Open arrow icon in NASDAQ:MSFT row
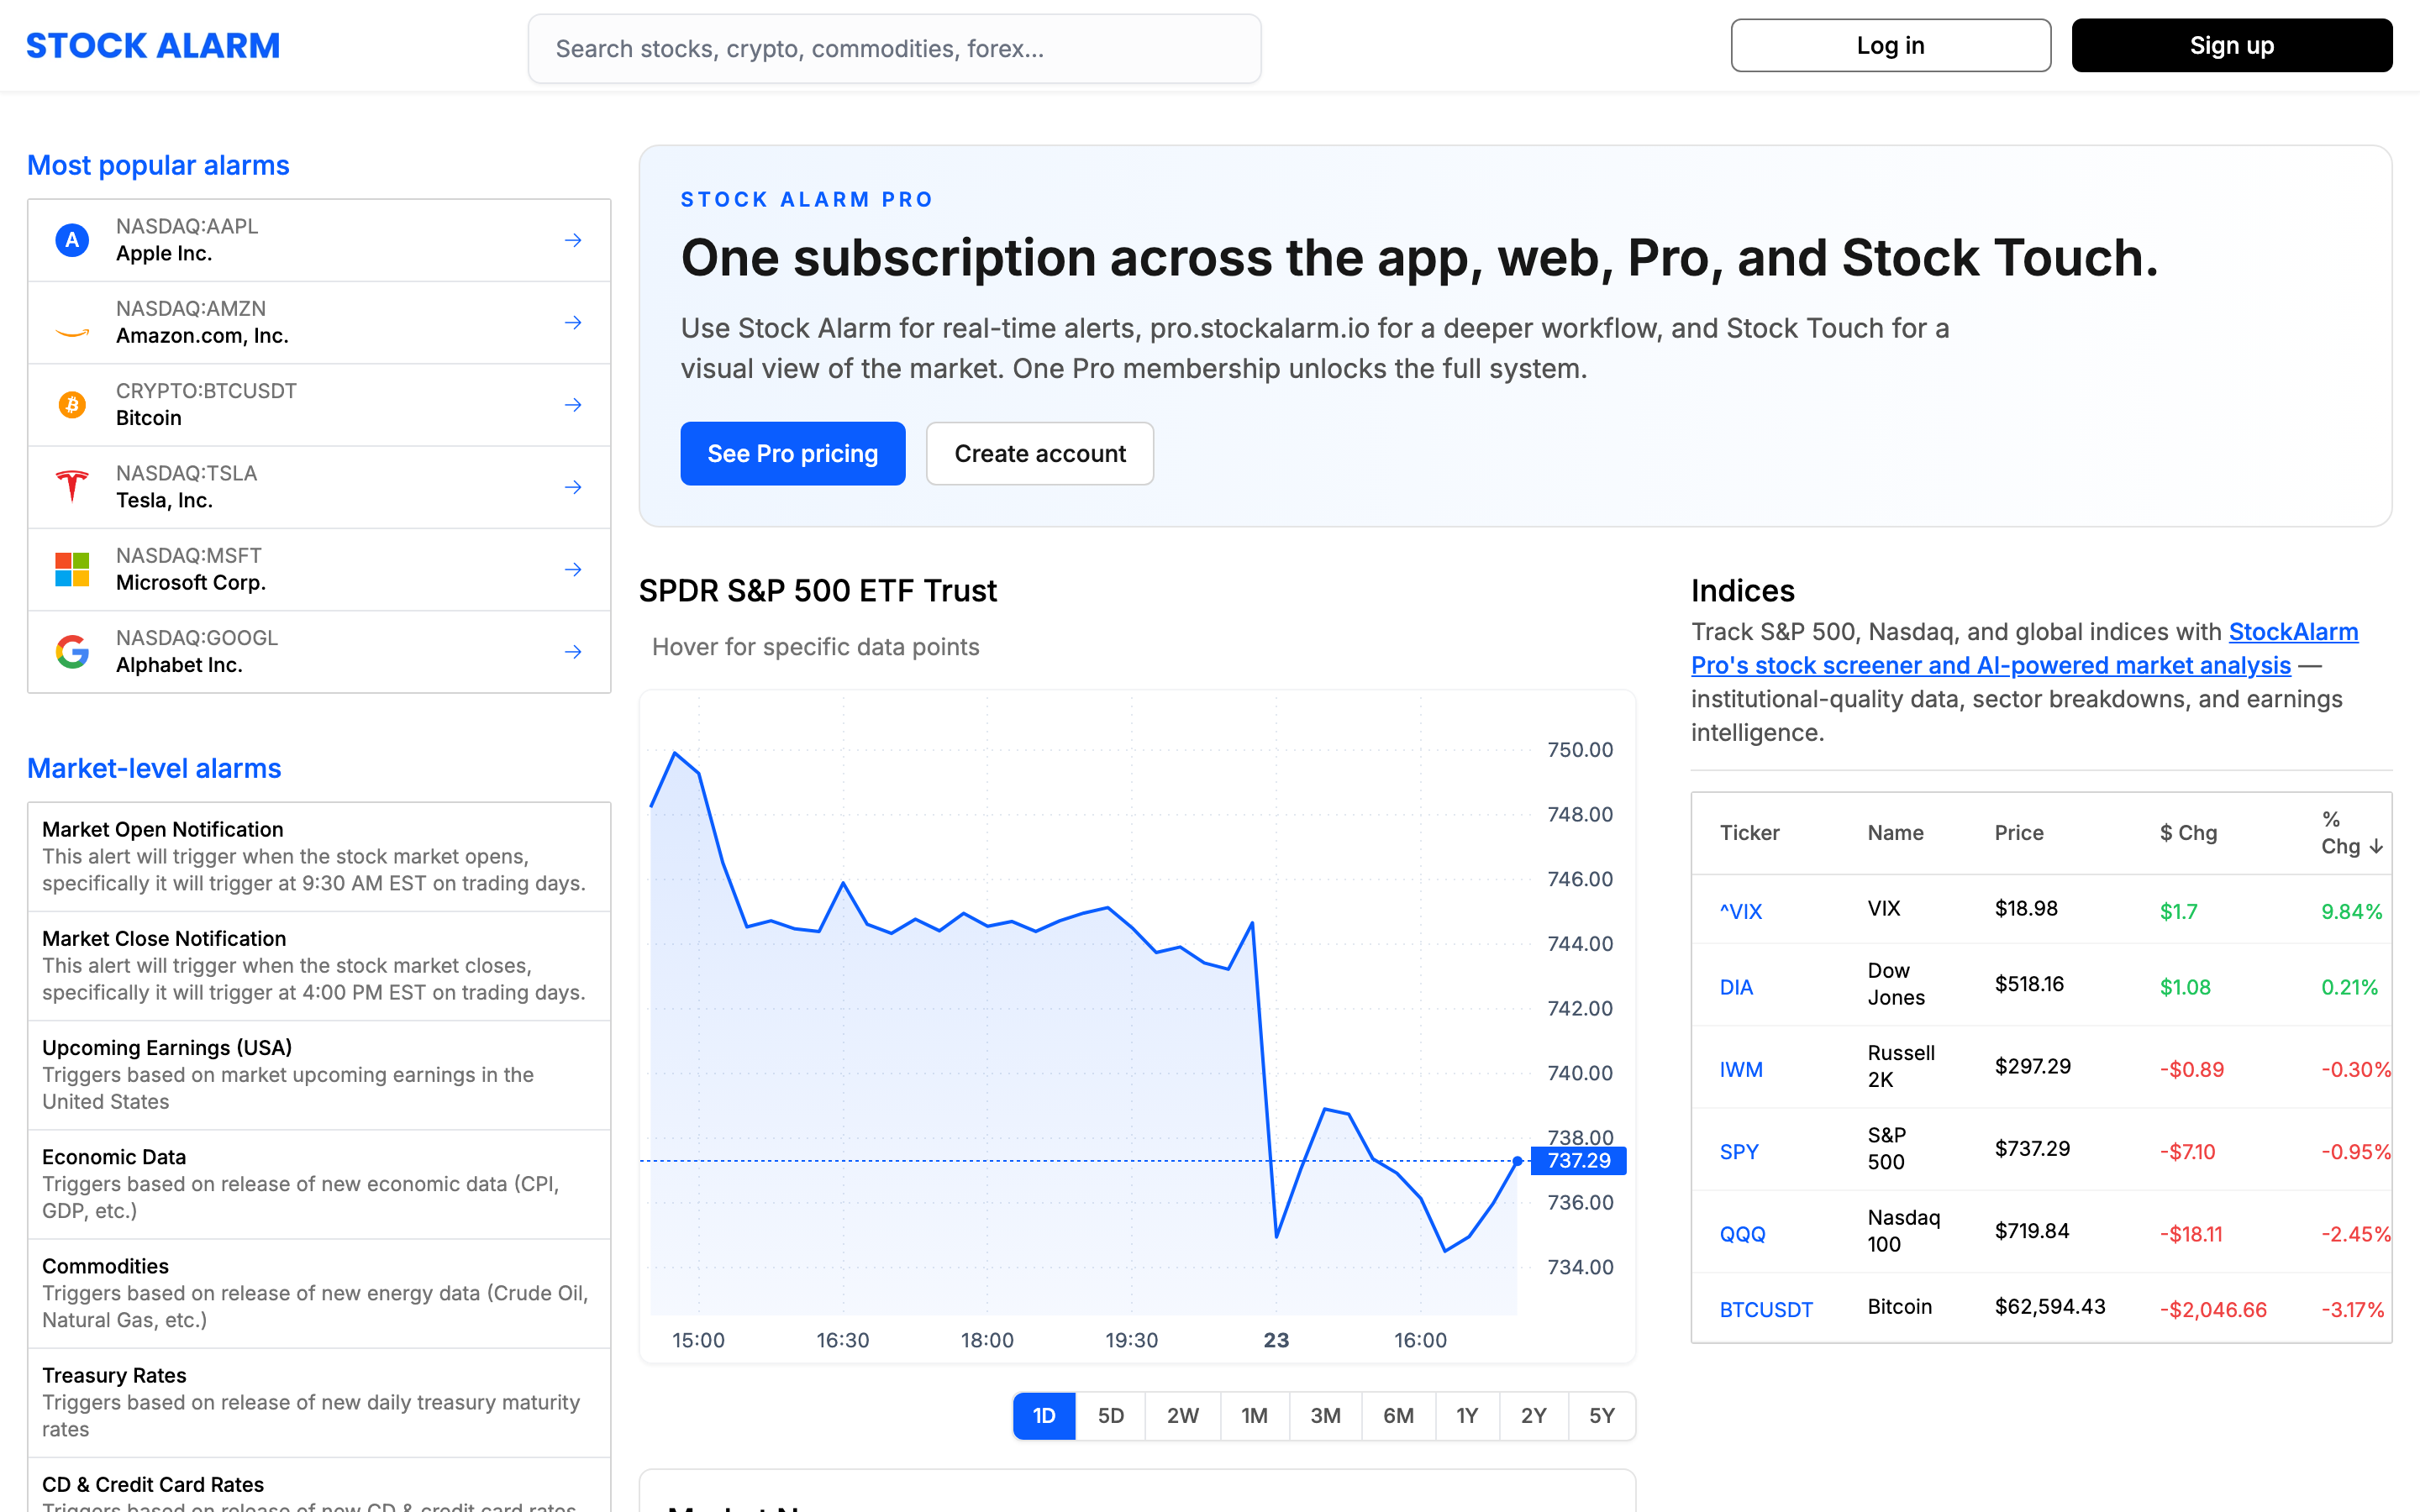This screenshot has height=1512, width=2420. [x=573, y=569]
